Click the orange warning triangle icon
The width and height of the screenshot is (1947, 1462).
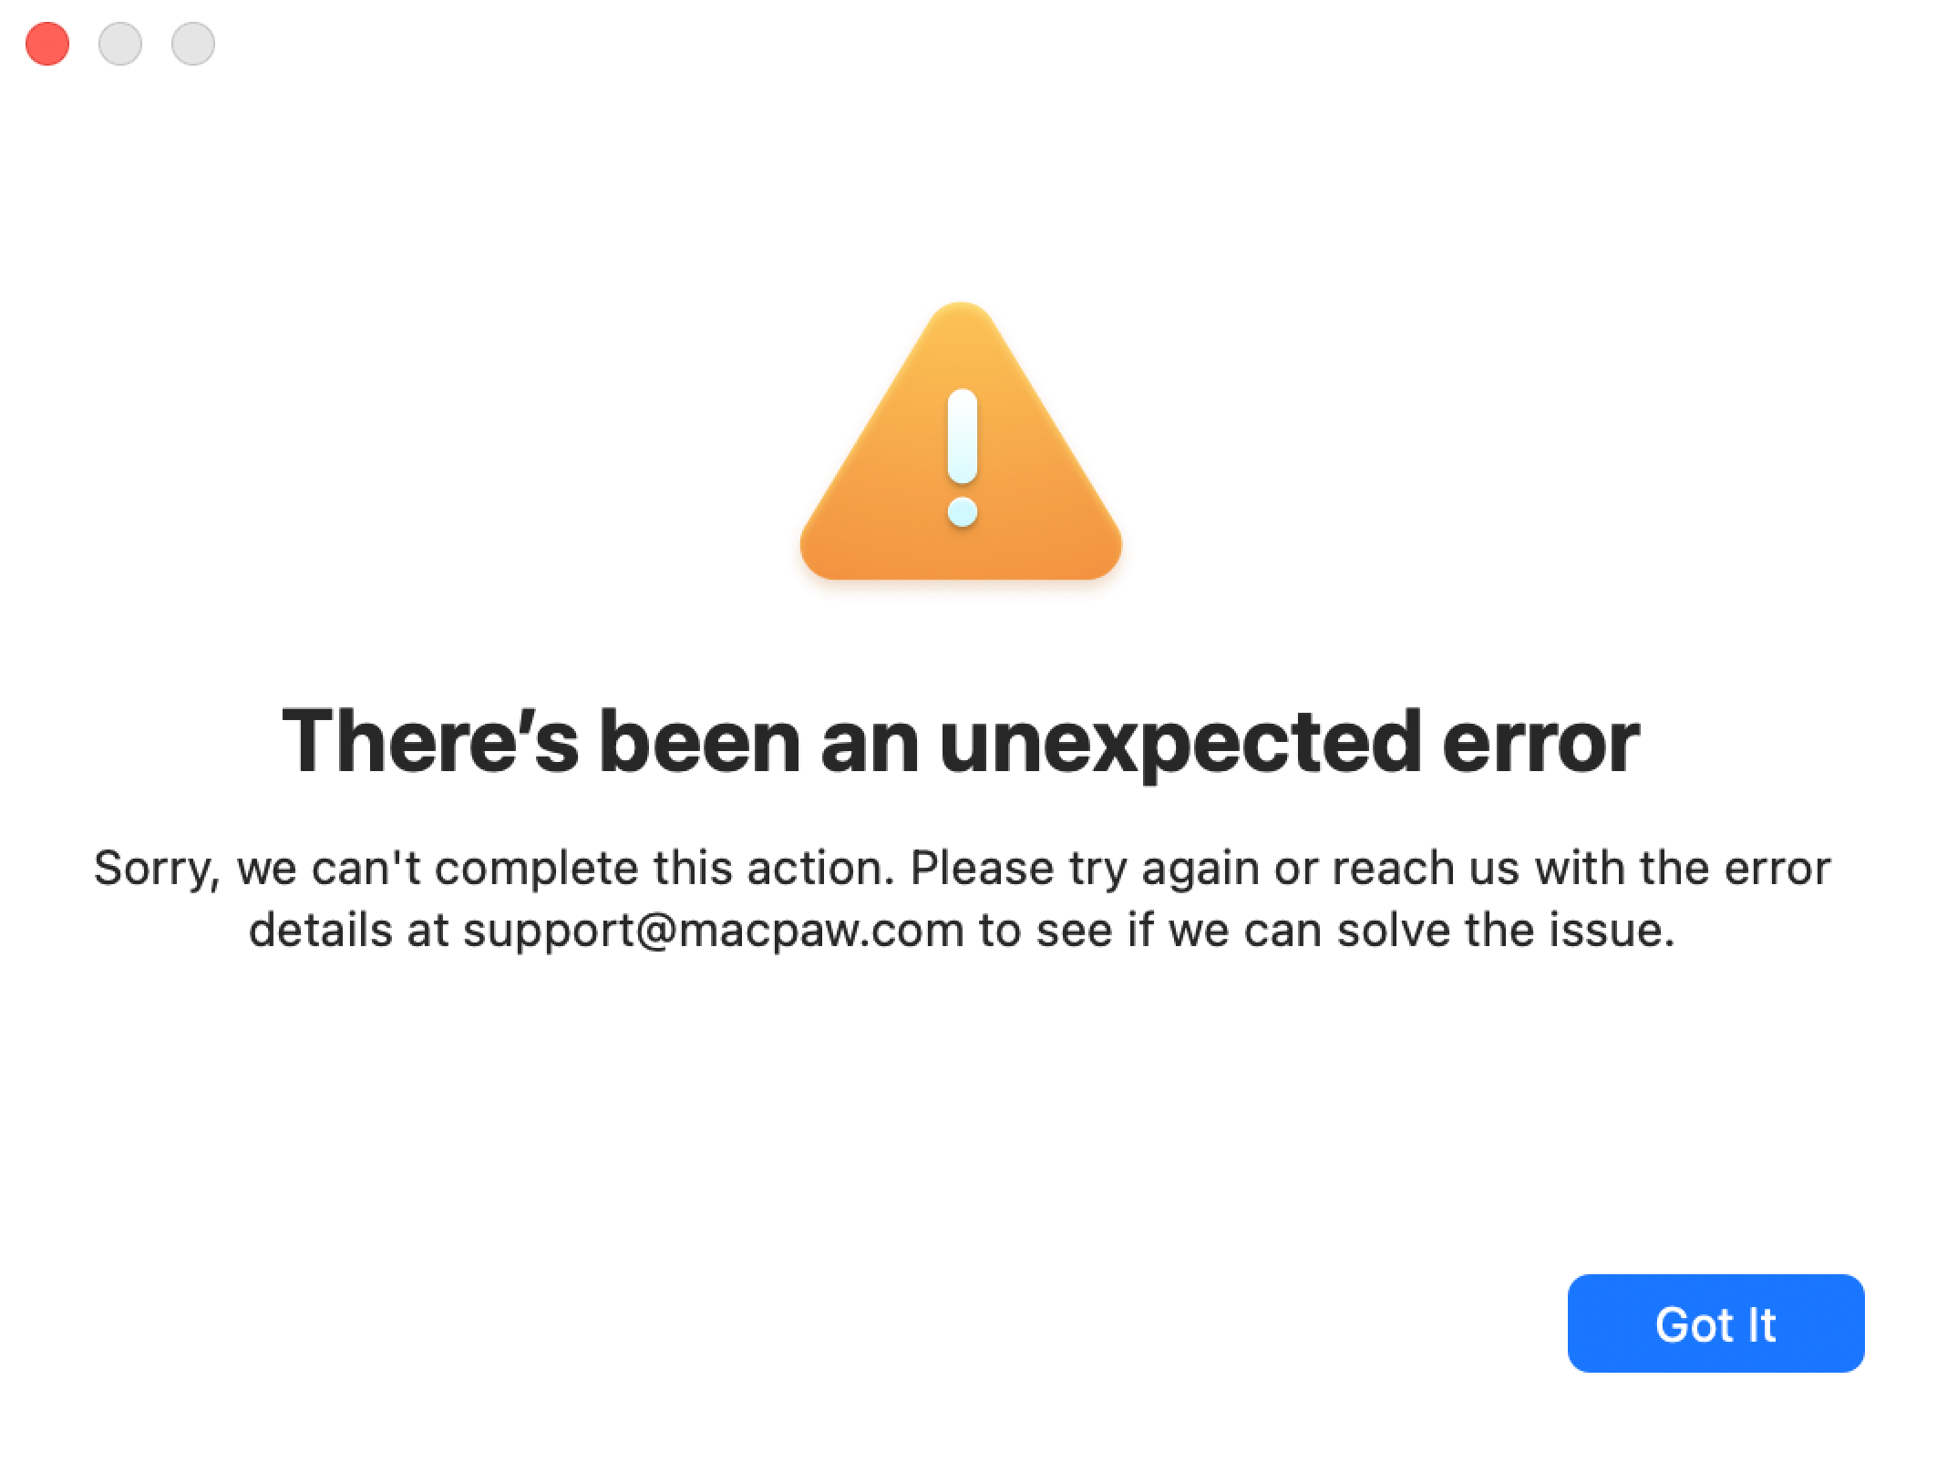point(961,442)
